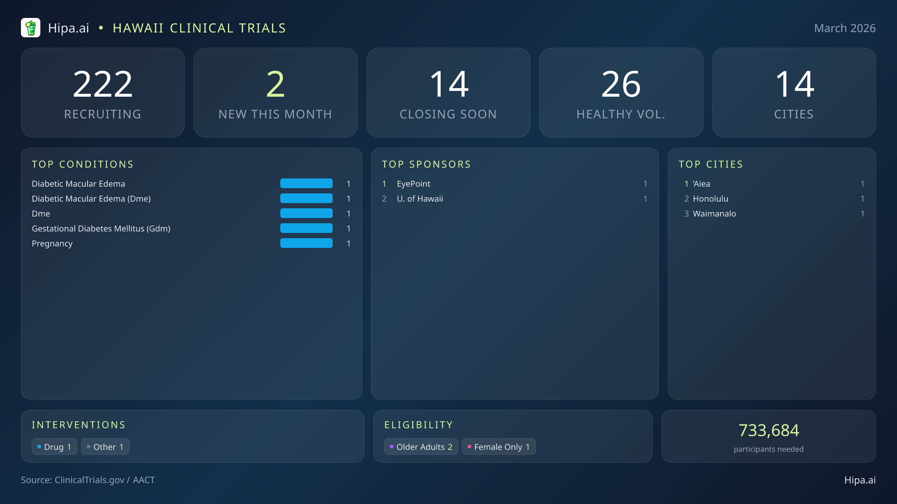The height and width of the screenshot is (504, 897).
Task: Toggle the Female Only filter chip
Action: coord(499,447)
